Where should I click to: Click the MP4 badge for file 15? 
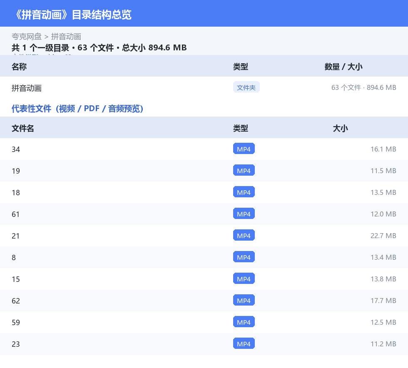[244, 278]
